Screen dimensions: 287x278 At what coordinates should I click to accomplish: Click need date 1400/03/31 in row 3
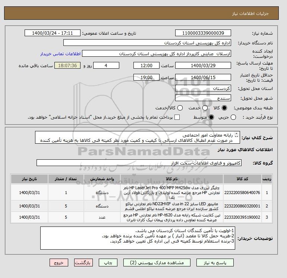(29, 217)
